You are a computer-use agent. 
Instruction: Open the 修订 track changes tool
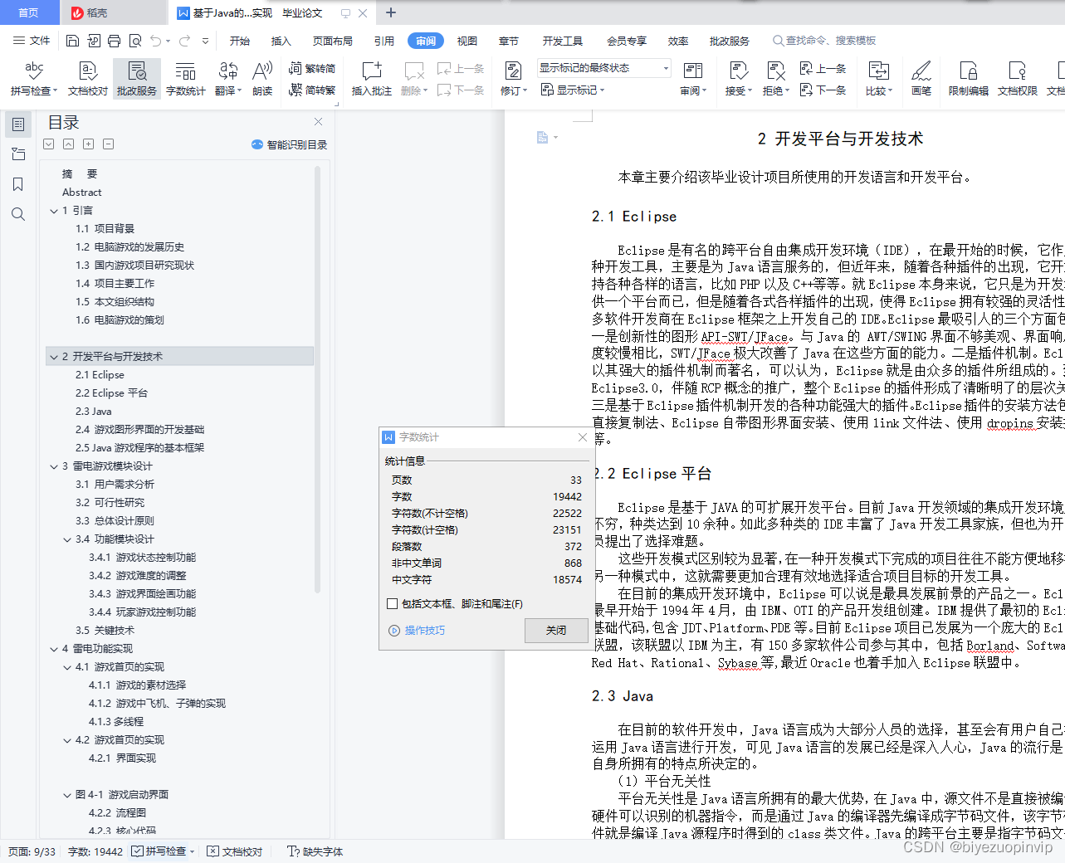tap(513, 79)
